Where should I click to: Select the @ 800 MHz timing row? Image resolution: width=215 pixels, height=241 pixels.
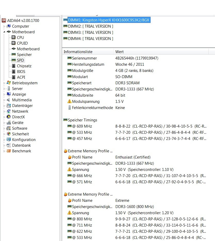click(x=137, y=219)
